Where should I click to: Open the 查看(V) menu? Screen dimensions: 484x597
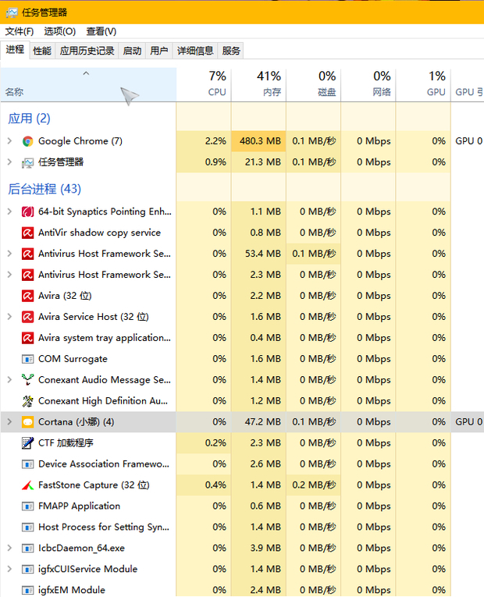coord(101,31)
